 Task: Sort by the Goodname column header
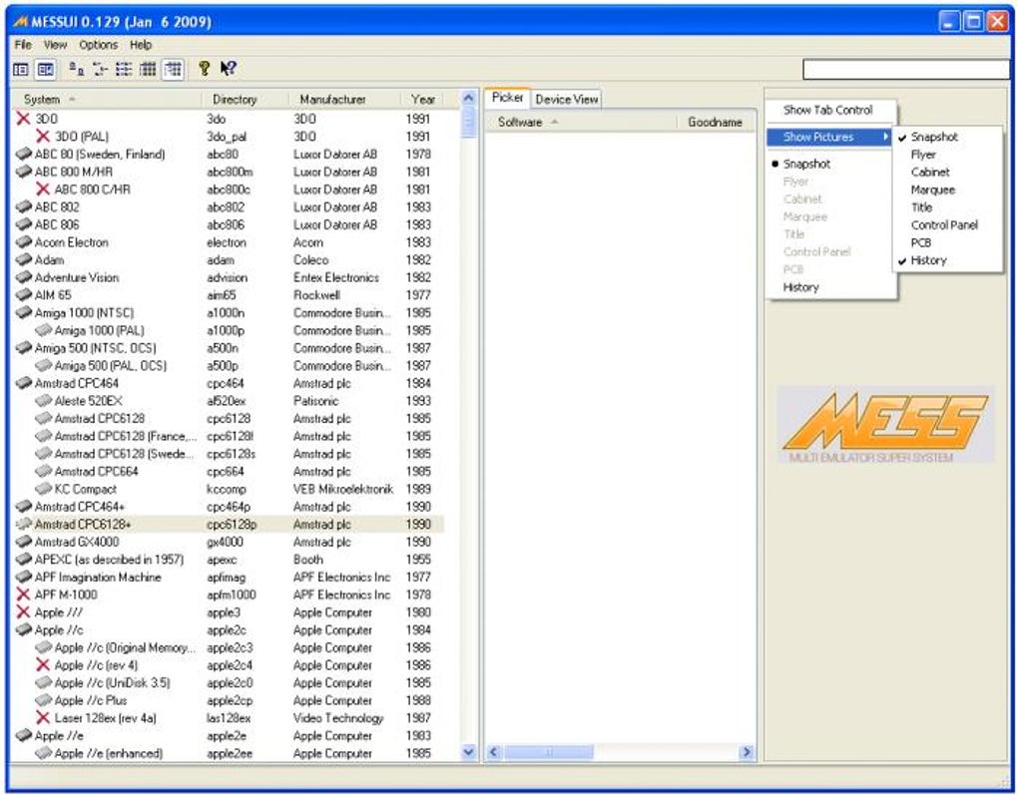pos(716,122)
